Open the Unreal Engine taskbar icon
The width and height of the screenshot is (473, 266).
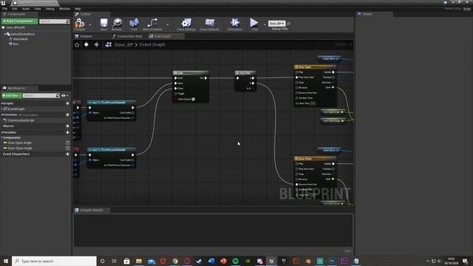coord(271,261)
